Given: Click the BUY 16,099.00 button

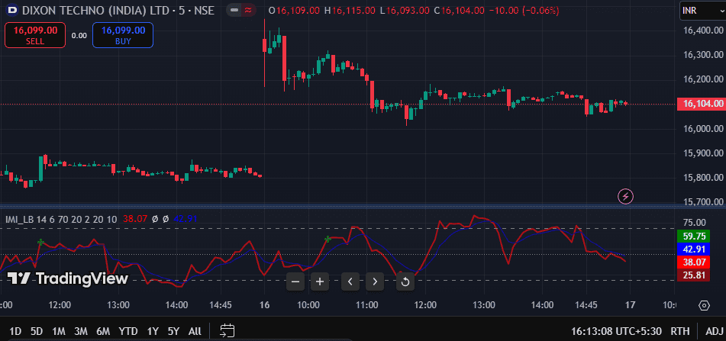Looking at the screenshot, I should click(x=123, y=35).
